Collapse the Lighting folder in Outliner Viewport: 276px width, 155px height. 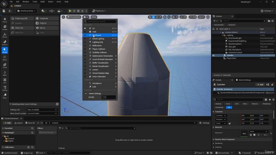point(223,35)
